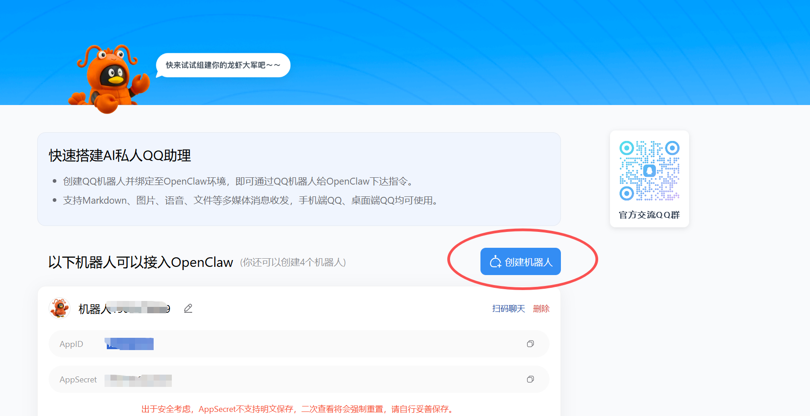Click the official QQ group QR code
Screen dimensions: 810x416
point(650,171)
